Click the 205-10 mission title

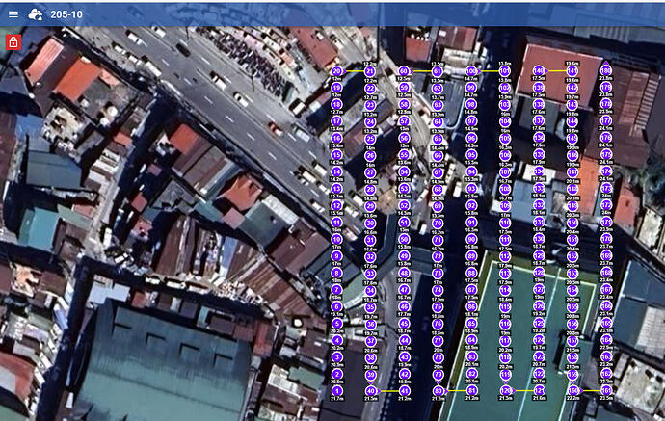tap(66, 14)
